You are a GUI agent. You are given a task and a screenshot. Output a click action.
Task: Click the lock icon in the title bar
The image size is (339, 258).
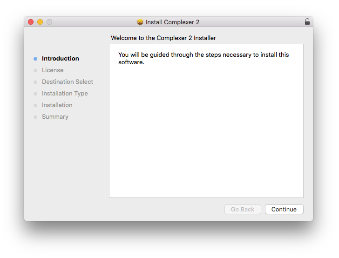pyautogui.click(x=307, y=22)
